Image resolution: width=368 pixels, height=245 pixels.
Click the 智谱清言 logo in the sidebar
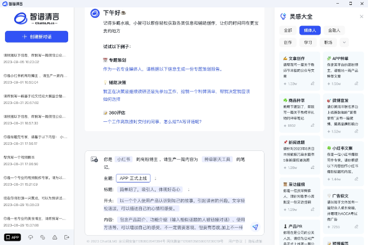coord(37,19)
